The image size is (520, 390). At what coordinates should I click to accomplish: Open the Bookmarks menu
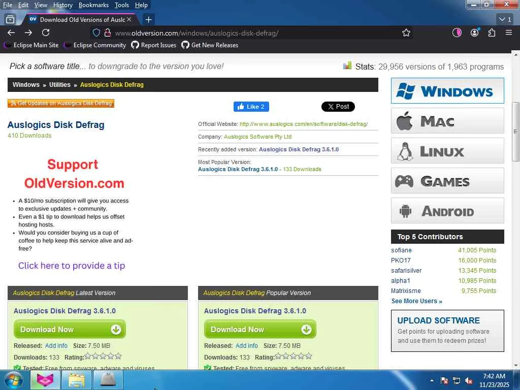tap(93, 5)
